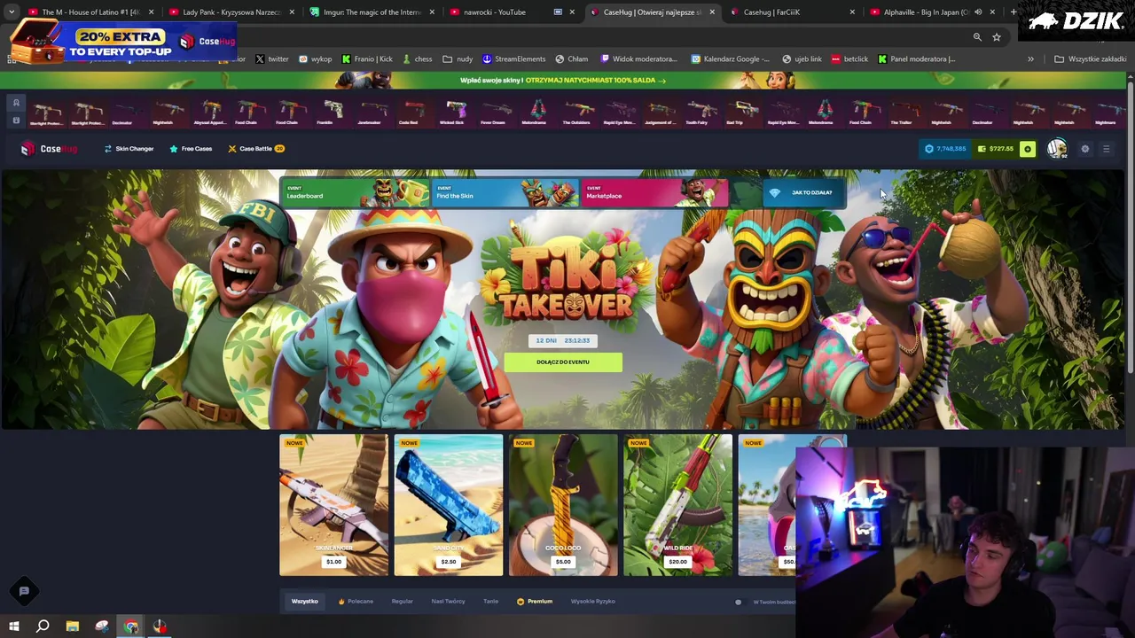Click the JAK TO DZIAŁA? button

pyautogui.click(x=804, y=192)
